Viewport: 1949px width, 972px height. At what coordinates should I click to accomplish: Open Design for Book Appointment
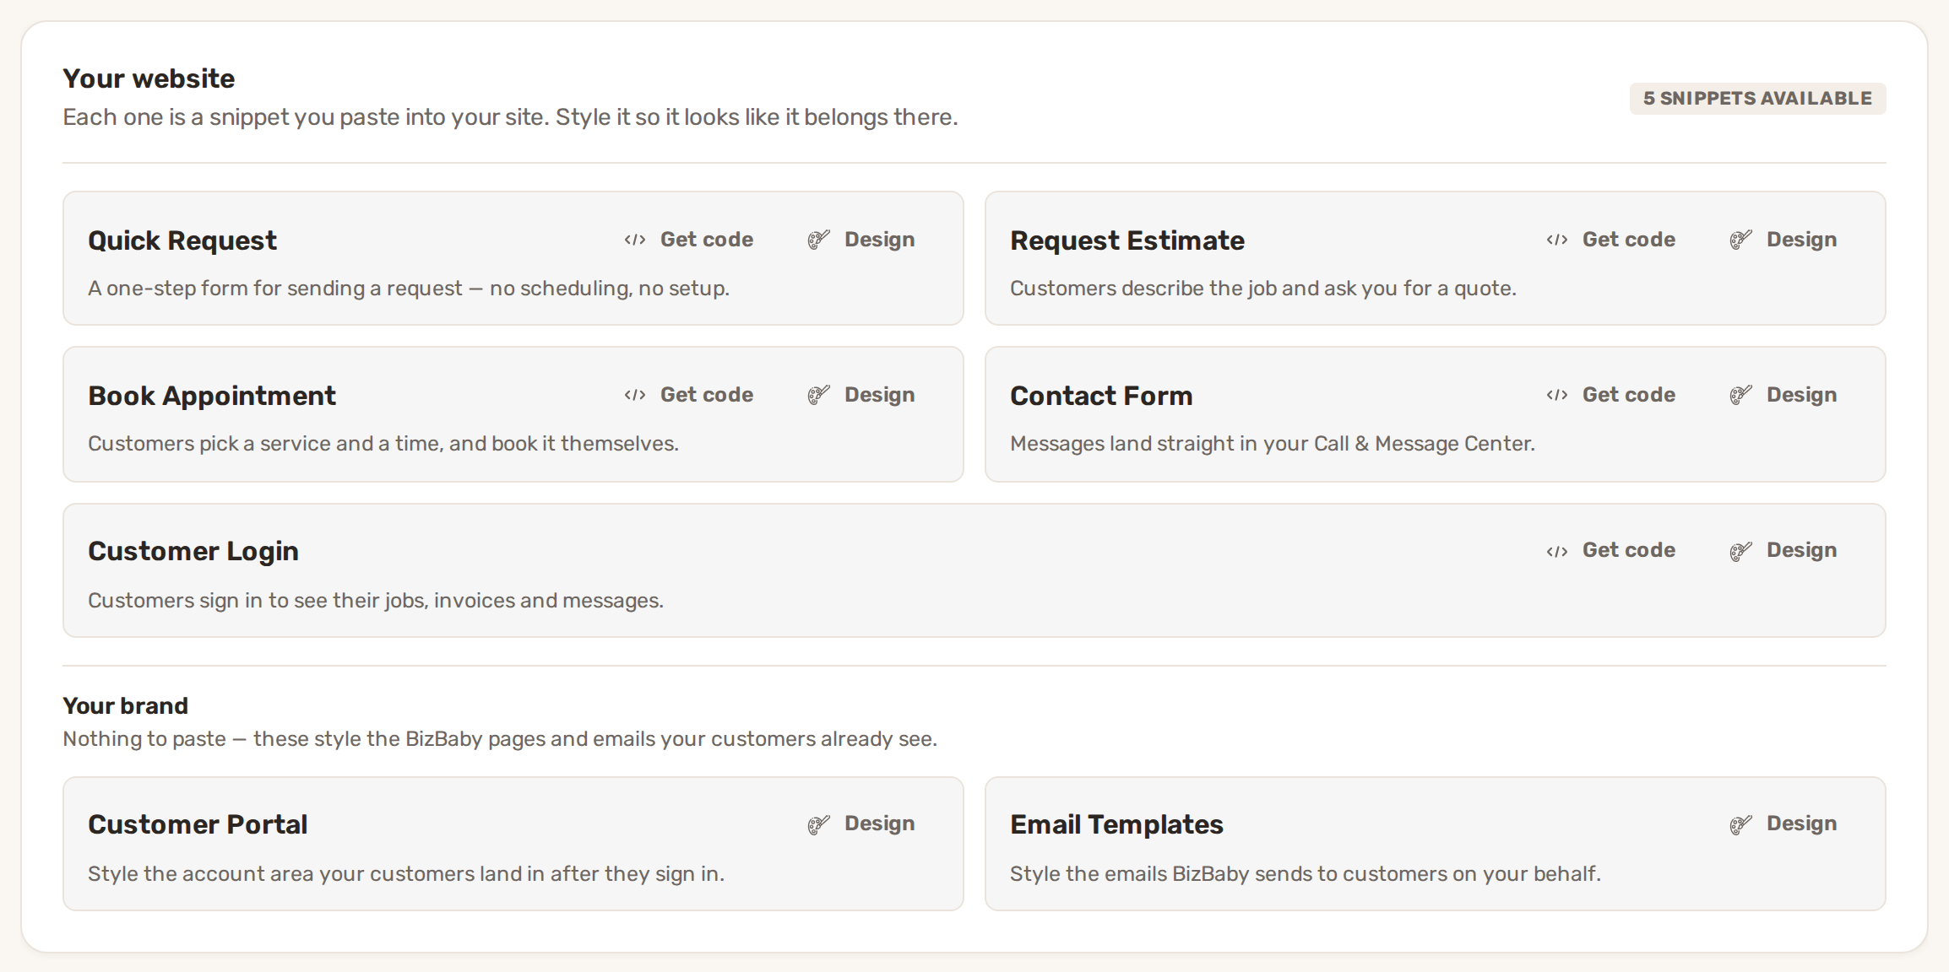(x=860, y=395)
